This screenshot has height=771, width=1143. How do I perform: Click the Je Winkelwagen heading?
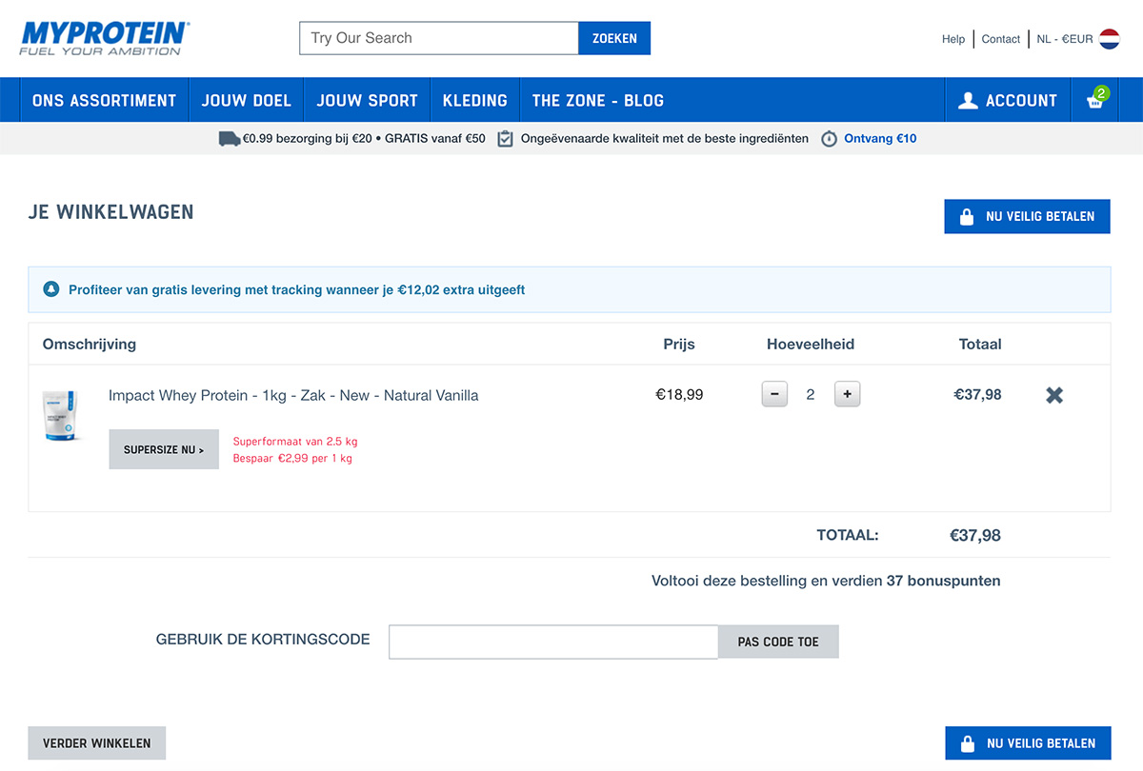click(111, 212)
